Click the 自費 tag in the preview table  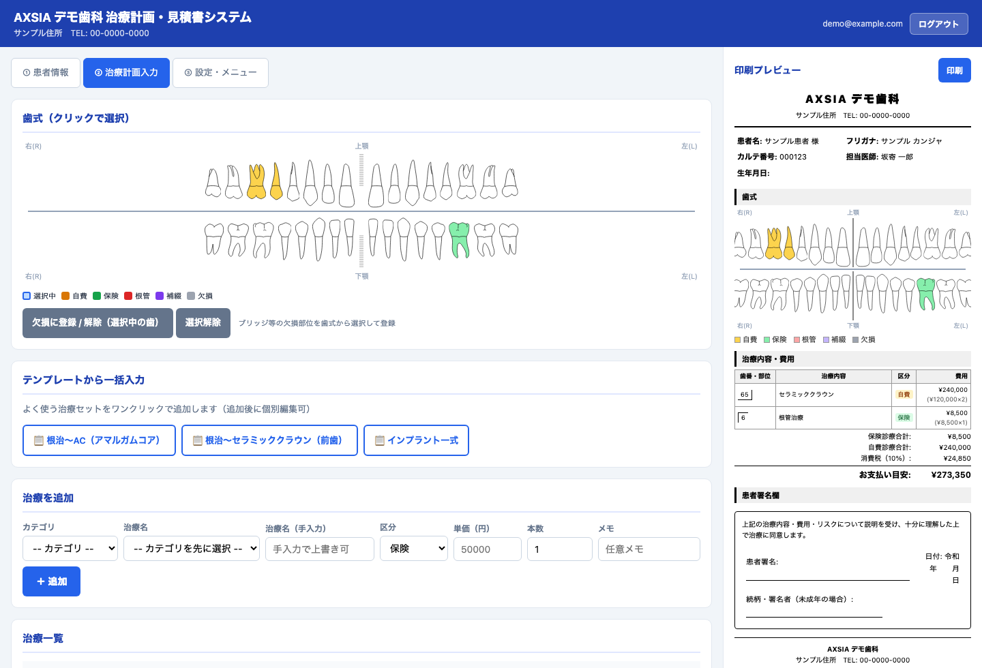[904, 395]
